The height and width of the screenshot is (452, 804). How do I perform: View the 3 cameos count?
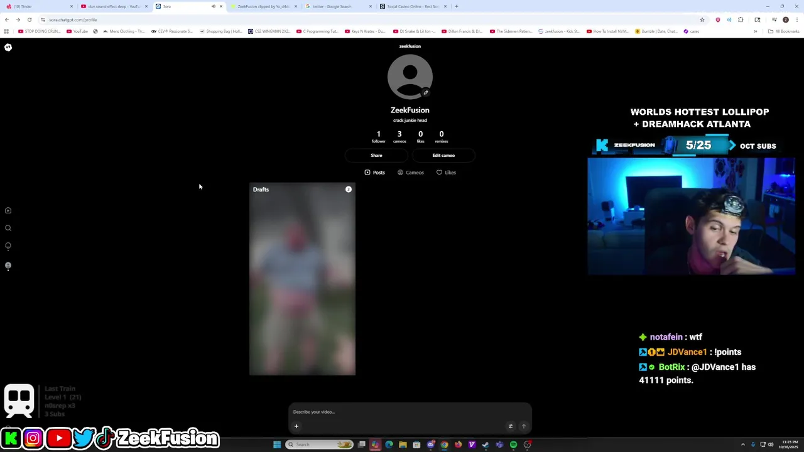point(399,136)
